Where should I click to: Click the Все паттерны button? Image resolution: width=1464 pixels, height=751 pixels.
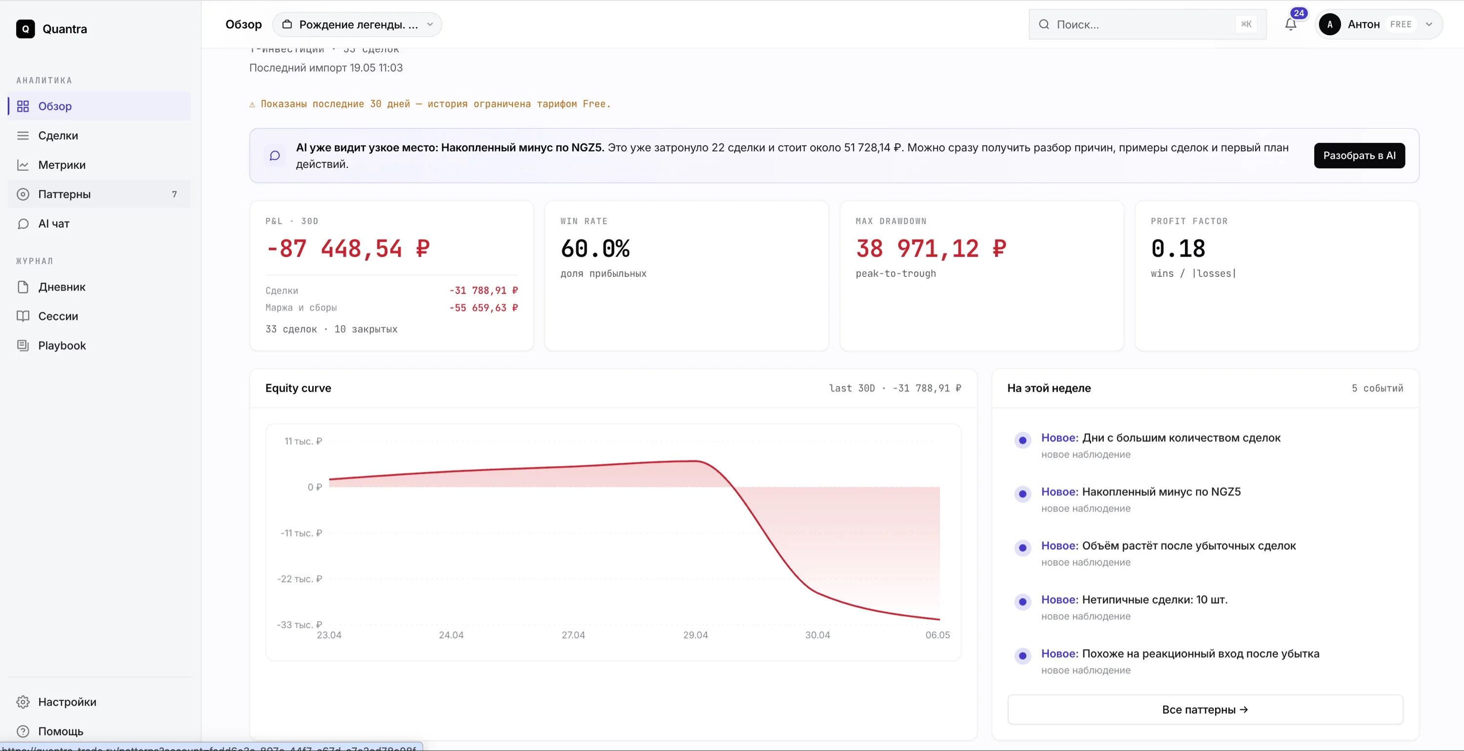(x=1205, y=710)
